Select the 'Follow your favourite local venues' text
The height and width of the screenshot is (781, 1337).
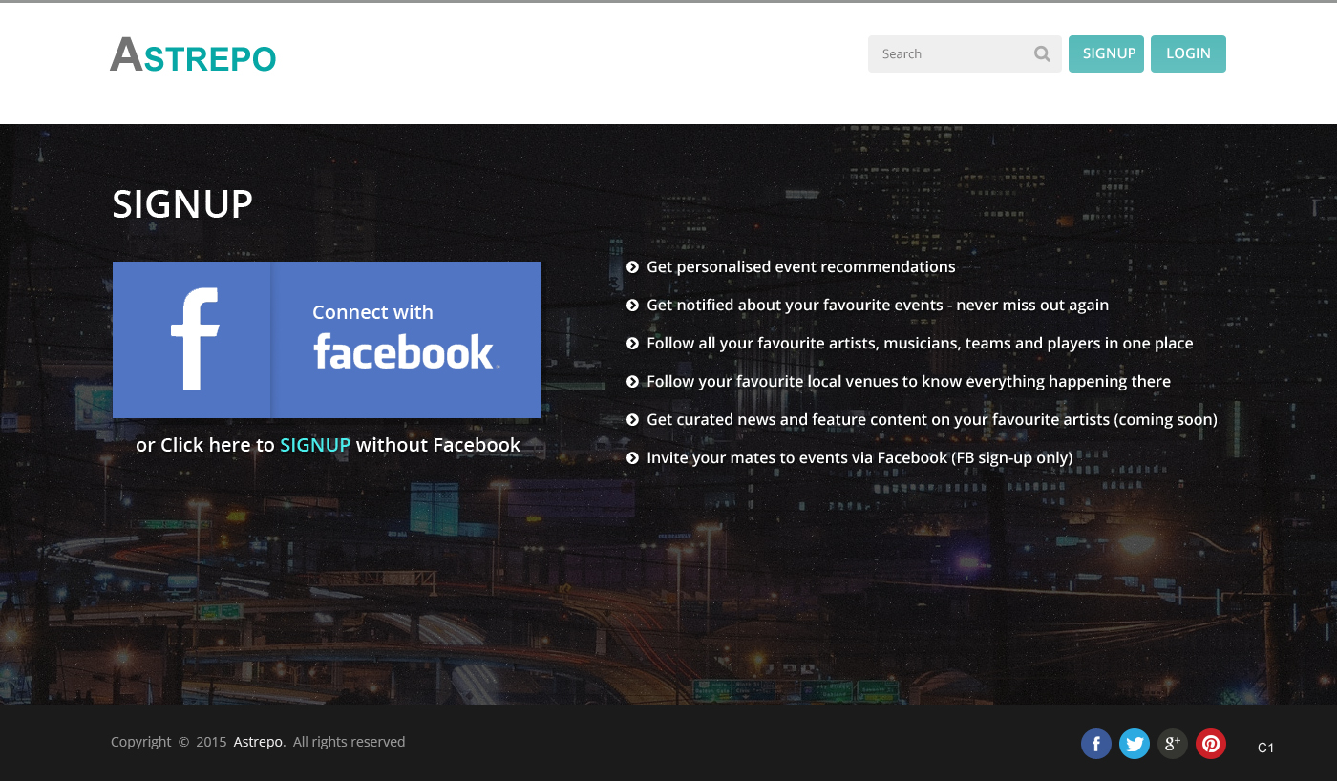pyautogui.click(x=907, y=382)
